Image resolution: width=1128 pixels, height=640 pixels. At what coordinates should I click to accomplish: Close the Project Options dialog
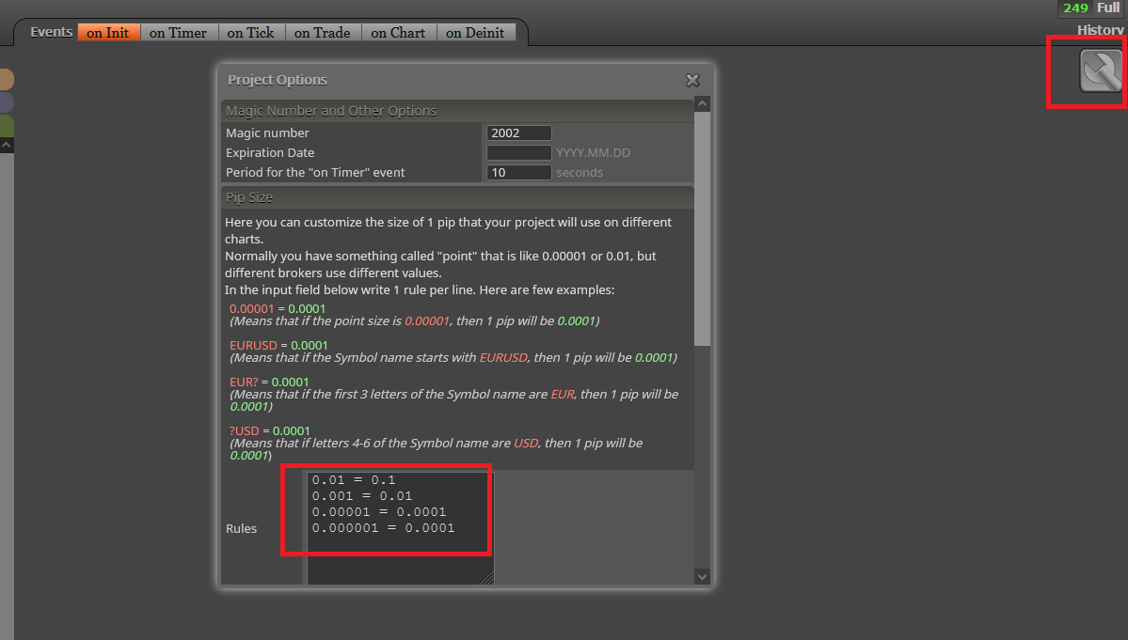tap(692, 81)
